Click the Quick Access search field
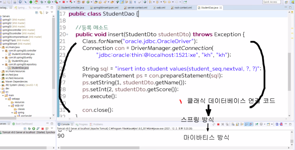Viewport: 295px width, 150px height. pos(272,2)
